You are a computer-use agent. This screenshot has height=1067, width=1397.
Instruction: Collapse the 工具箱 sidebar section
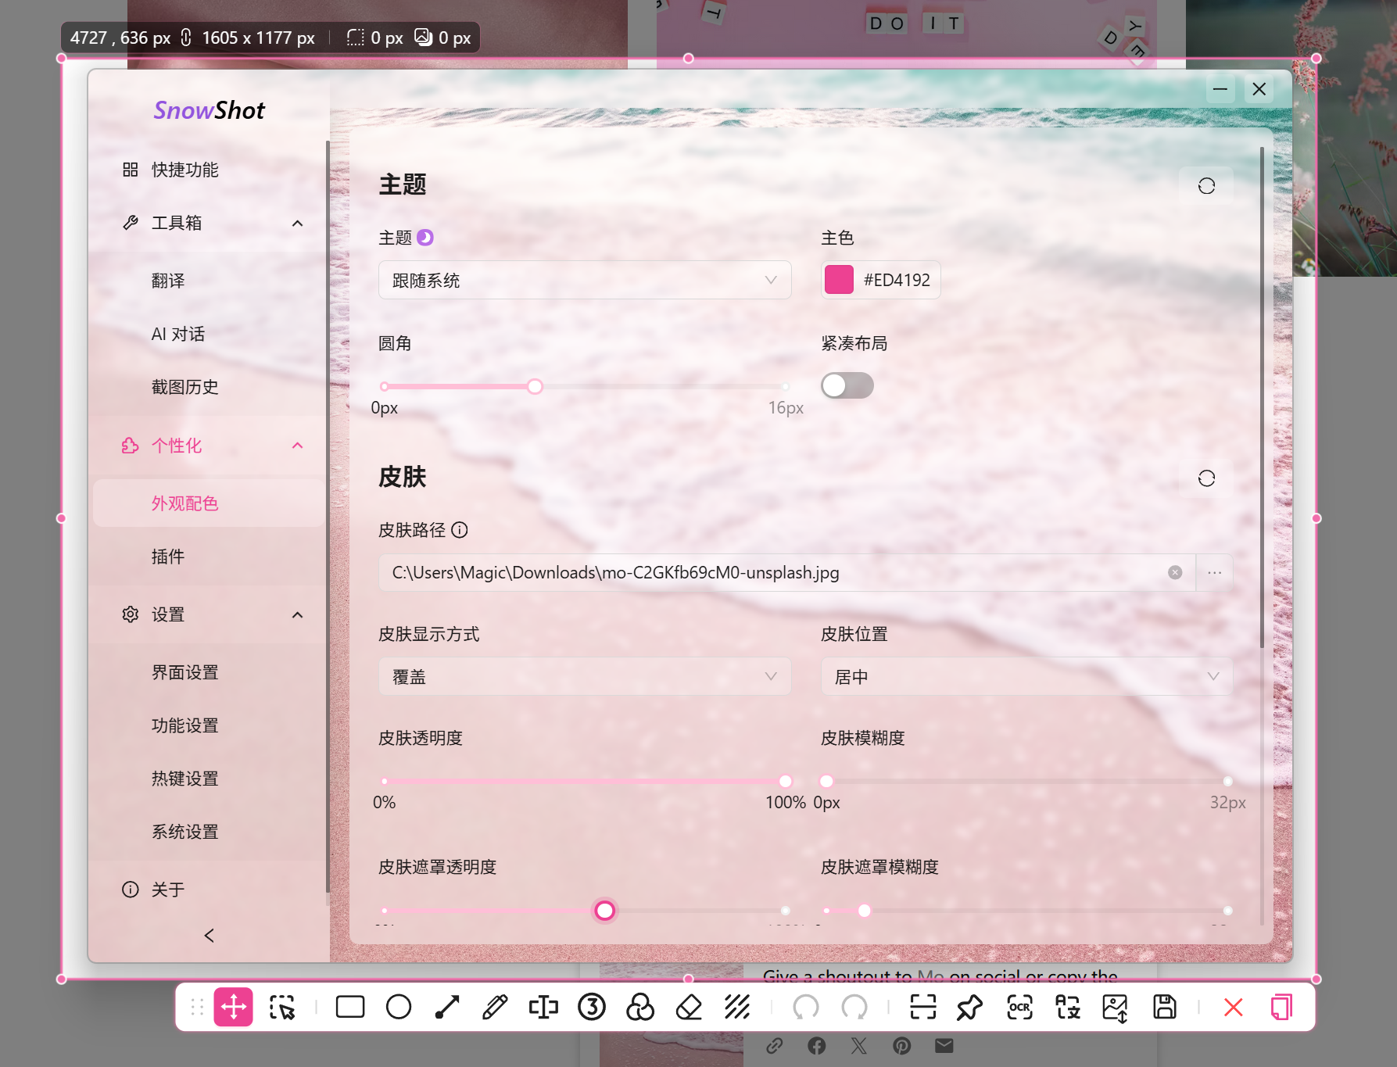pos(297,223)
